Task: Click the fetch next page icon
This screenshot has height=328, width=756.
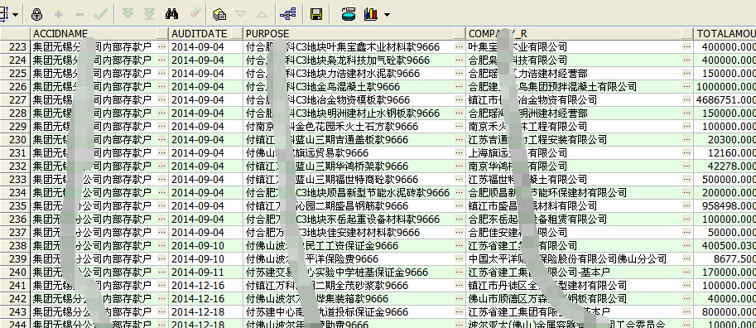Action: click(x=128, y=14)
